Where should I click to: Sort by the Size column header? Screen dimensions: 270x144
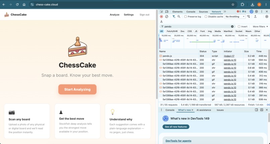click(249, 51)
